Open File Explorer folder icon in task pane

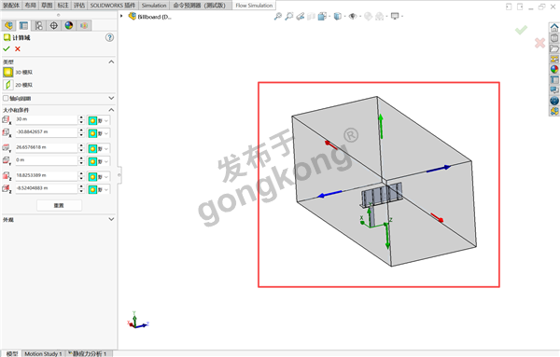coord(554,48)
